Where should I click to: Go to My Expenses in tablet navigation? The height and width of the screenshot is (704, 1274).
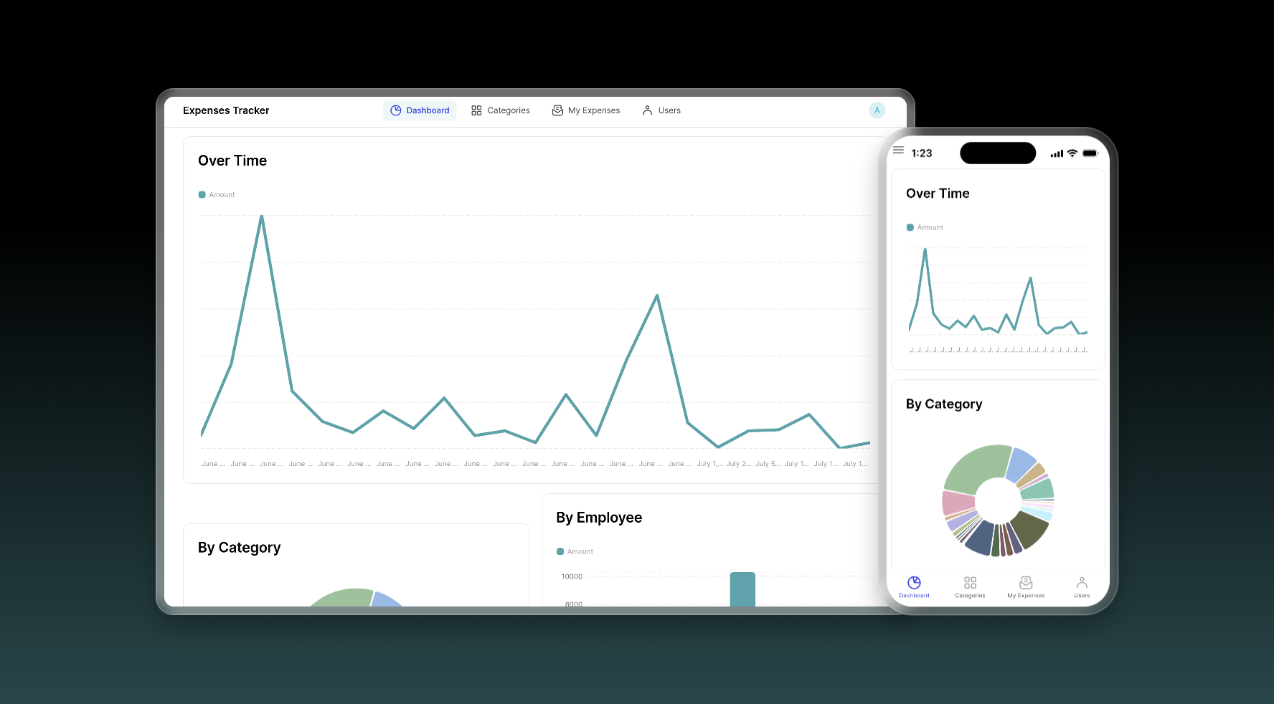[586, 110]
